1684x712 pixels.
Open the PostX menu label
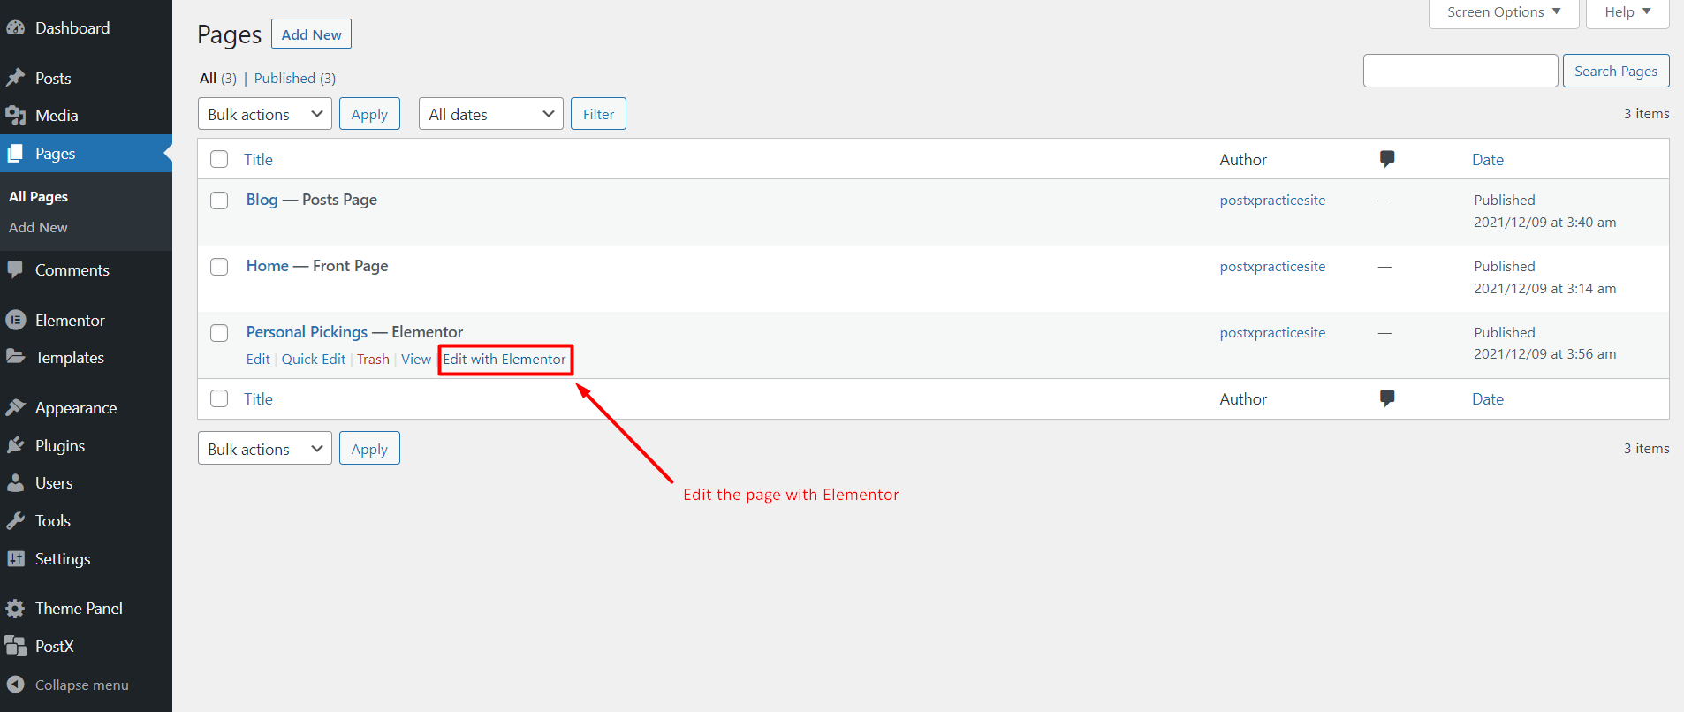click(54, 647)
